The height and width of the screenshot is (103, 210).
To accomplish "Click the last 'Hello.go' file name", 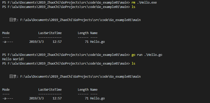I will click(x=97, y=98).
